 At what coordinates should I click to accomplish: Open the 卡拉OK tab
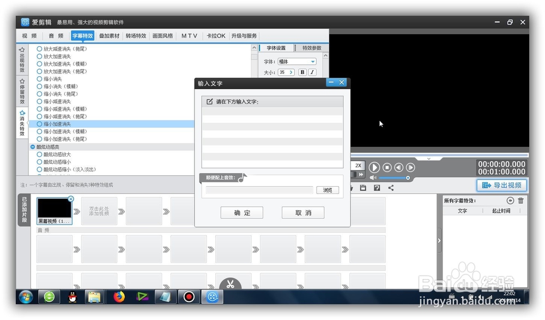[216, 36]
